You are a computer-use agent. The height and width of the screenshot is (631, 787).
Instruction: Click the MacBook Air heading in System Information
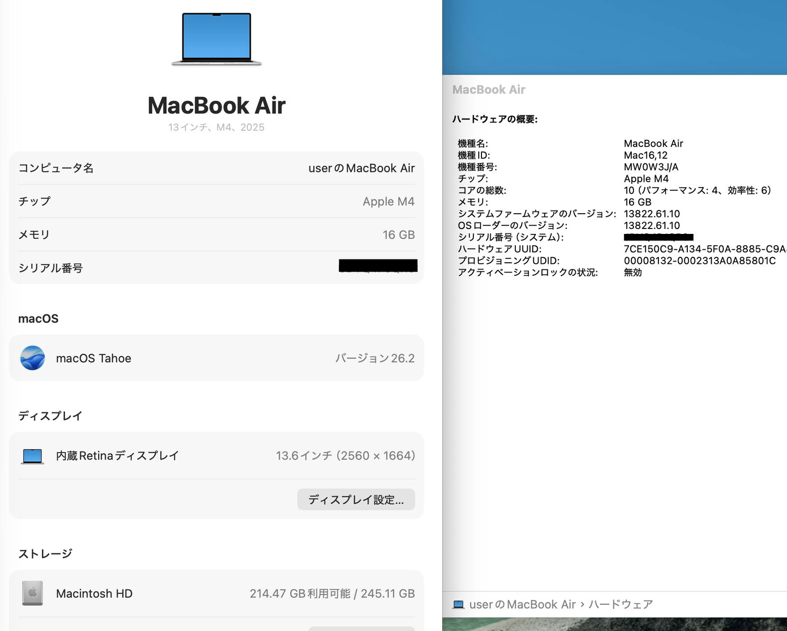point(489,90)
